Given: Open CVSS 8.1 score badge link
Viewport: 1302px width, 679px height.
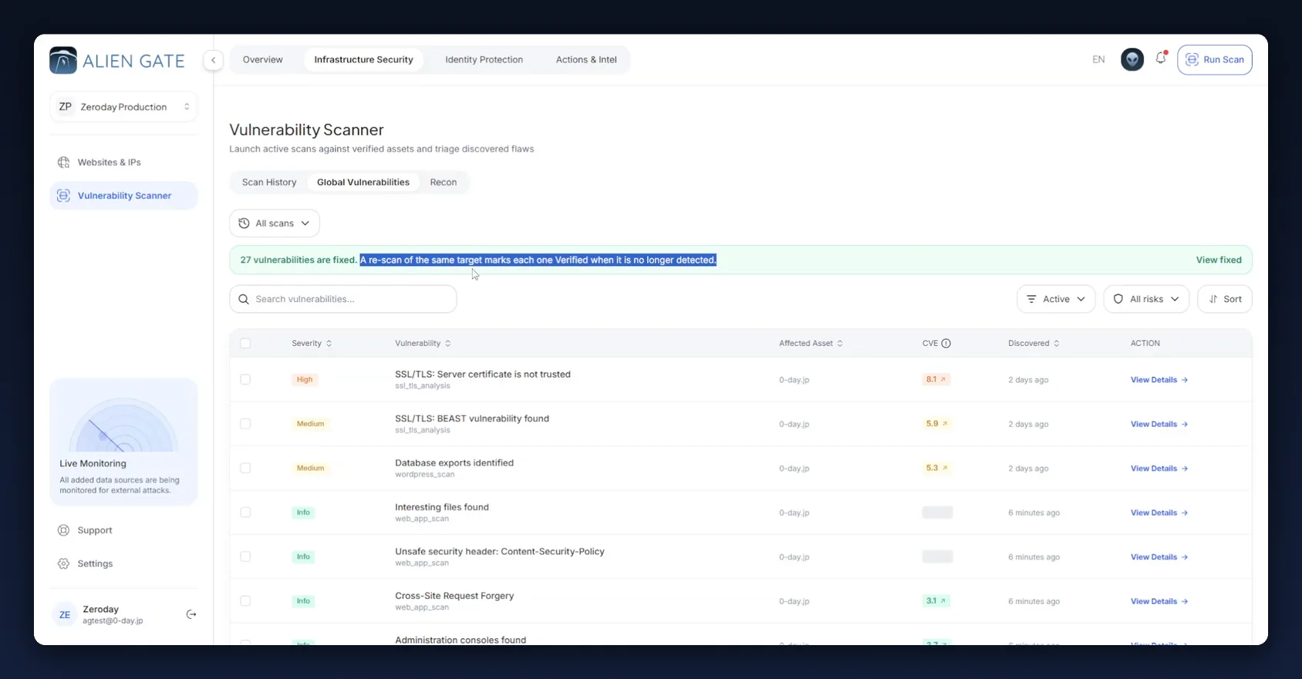Looking at the screenshot, I should click(x=936, y=379).
